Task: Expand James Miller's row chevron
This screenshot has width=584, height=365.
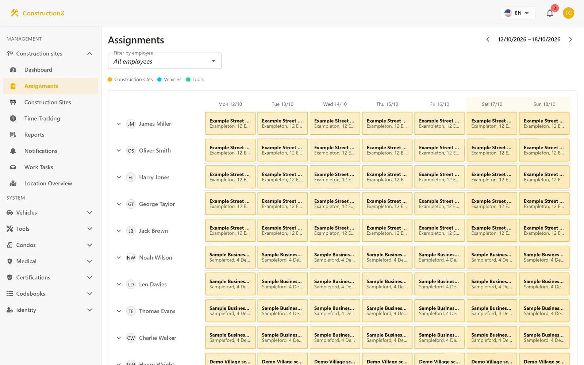Action: click(119, 124)
